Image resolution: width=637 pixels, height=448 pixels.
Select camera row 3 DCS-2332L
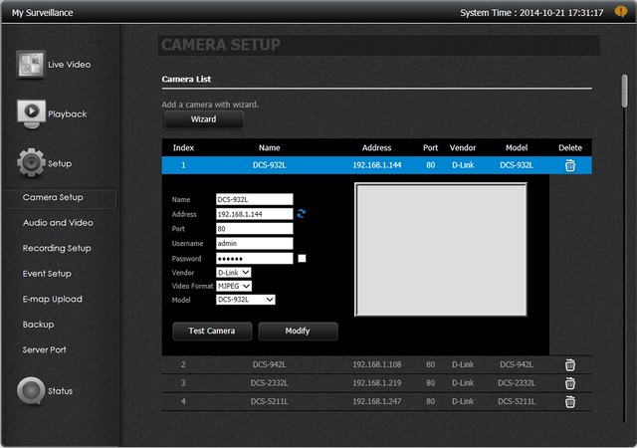click(x=376, y=383)
